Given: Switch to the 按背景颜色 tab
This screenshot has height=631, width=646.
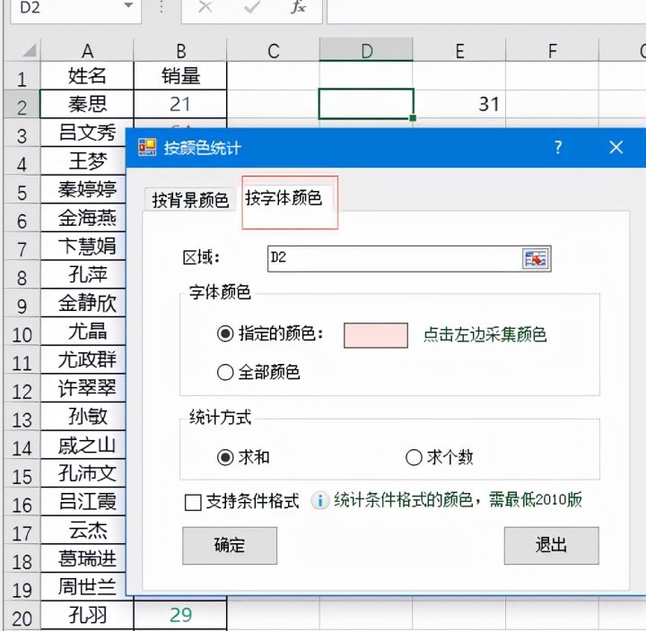Looking at the screenshot, I should tap(190, 200).
